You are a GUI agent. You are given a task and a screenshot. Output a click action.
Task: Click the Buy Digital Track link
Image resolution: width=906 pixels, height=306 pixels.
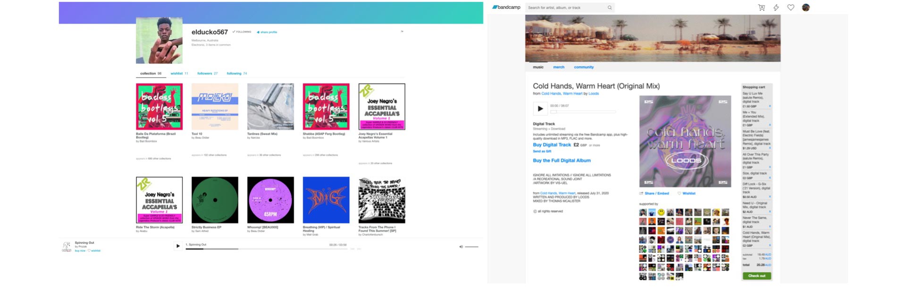[x=552, y=145]
